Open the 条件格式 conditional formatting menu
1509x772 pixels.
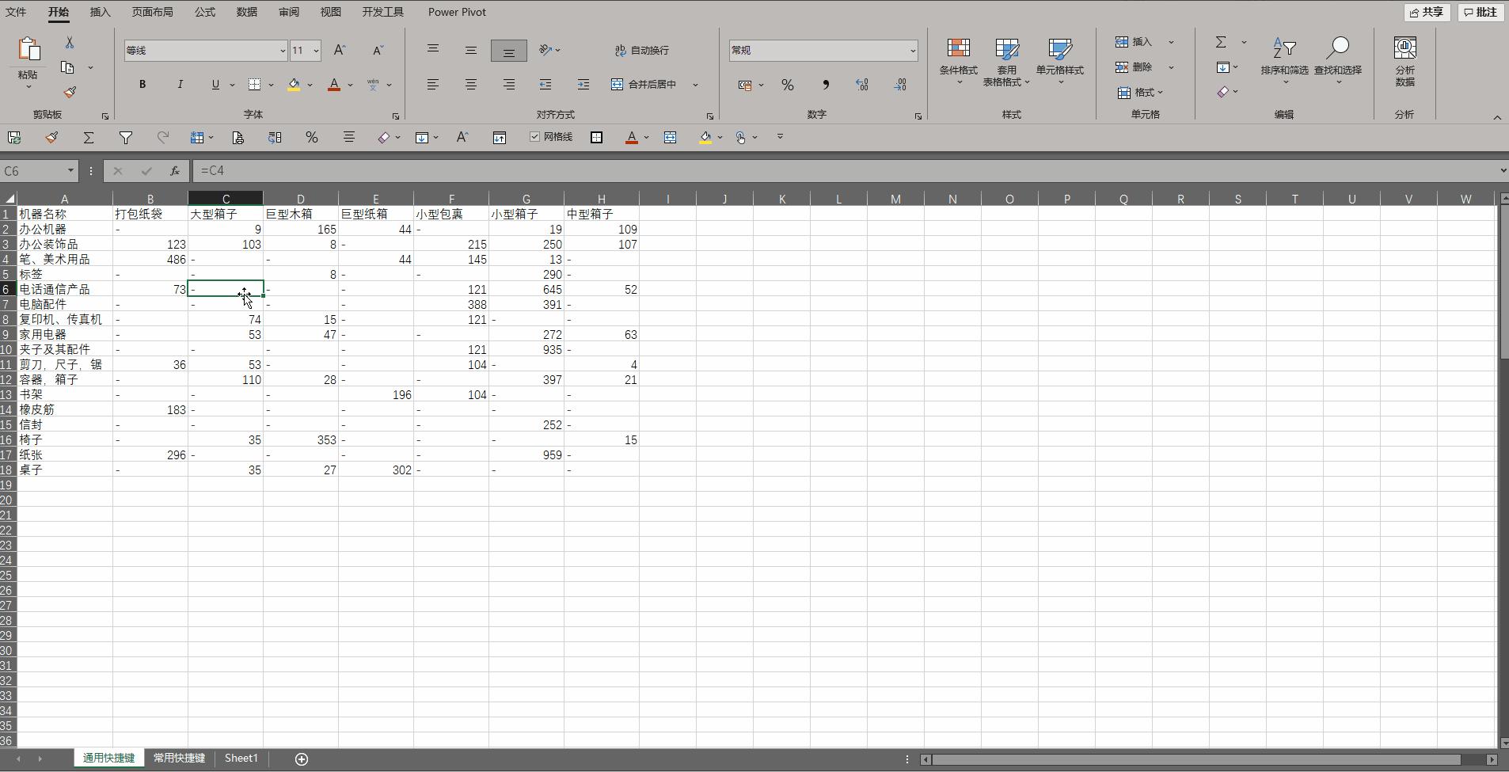(x=959, y=61)
